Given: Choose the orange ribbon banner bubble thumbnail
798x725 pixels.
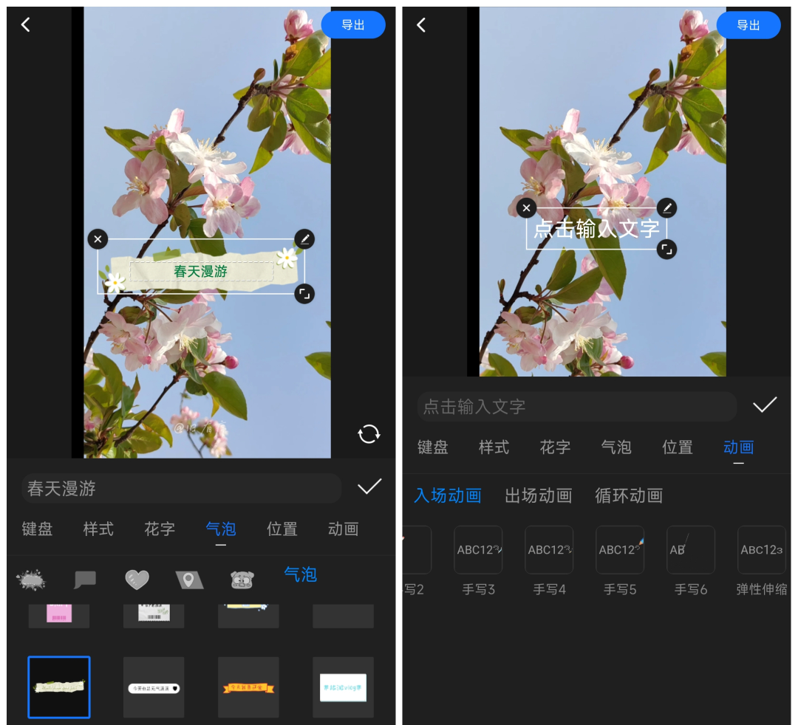Looking at the screenshot, I should tap(248, 687).
